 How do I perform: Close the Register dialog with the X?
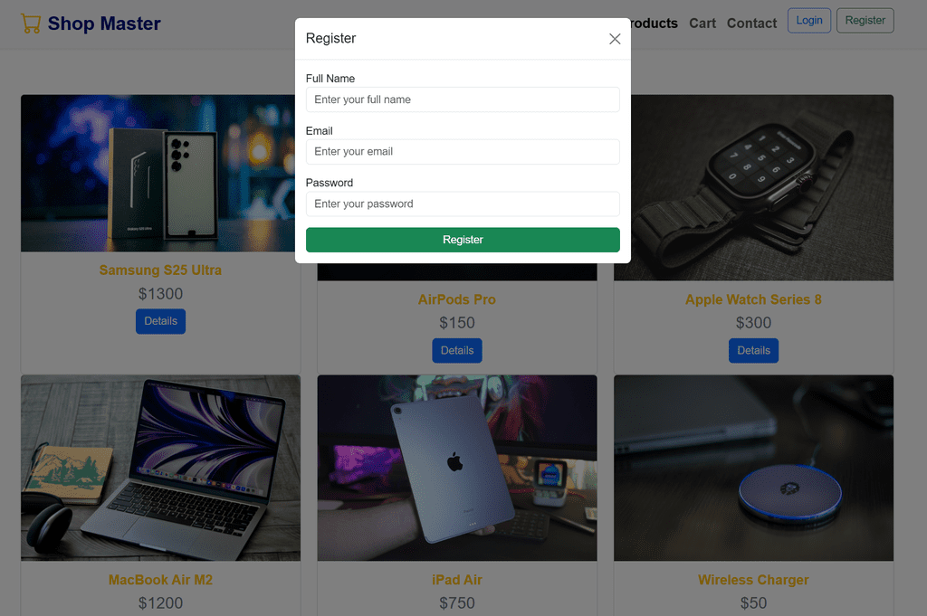615,39
